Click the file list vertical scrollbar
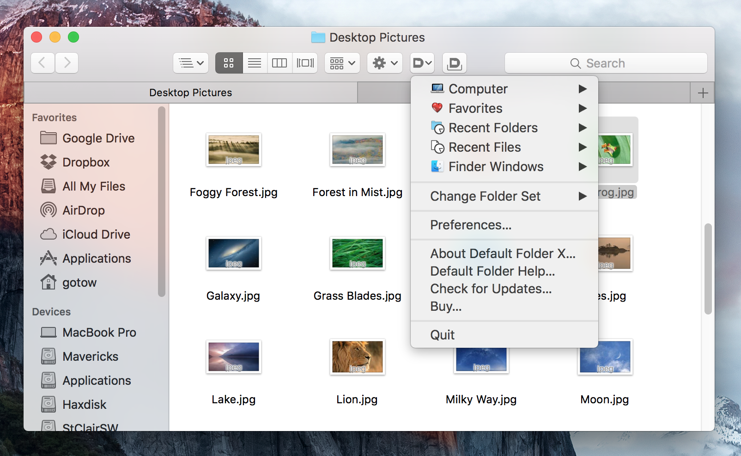Viewport: 741px width, 456px height. [x=708, y=269]
